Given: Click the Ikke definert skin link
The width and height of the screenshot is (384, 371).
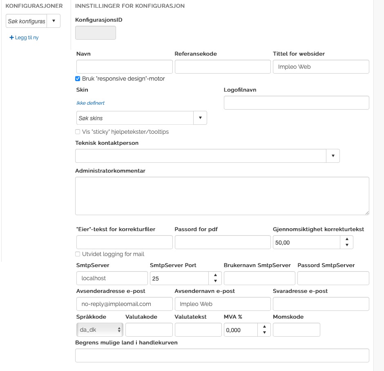Looking at the screenshot, I should [90, 103].
